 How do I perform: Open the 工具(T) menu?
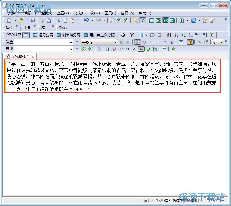(x=110, y=13)
